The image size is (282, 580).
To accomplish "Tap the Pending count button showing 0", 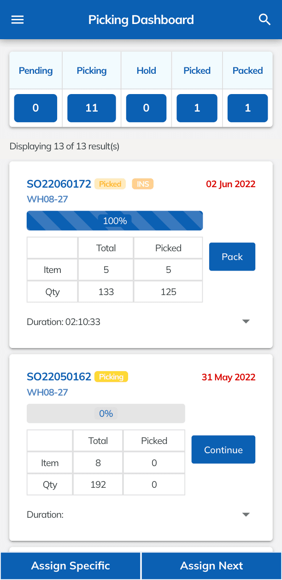I will pyautogui.click(x=36, y=108).
